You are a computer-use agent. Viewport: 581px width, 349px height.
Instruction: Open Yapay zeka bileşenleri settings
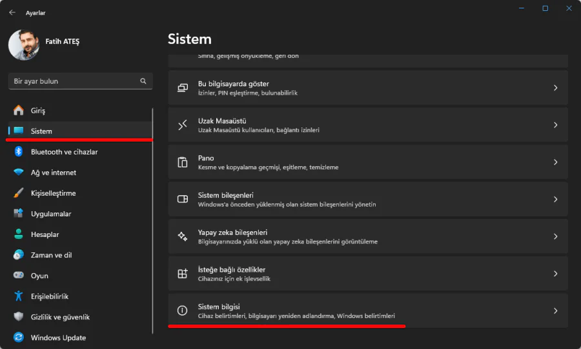(x=368, y=236)
